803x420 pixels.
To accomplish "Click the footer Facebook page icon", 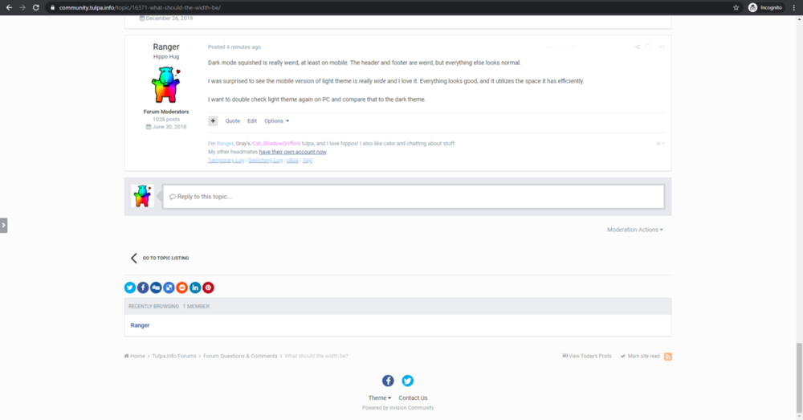I will pyautogui.click(x=388, y=381).
